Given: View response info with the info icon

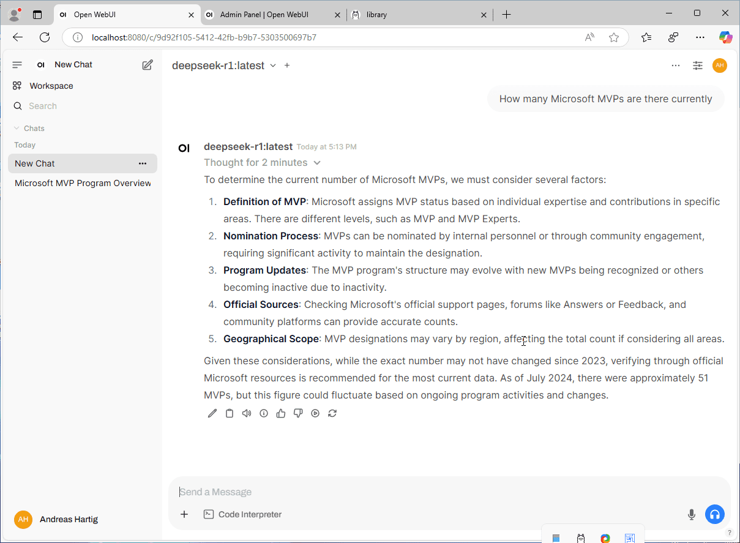Looking at the screenshot, I should [264, 413].
